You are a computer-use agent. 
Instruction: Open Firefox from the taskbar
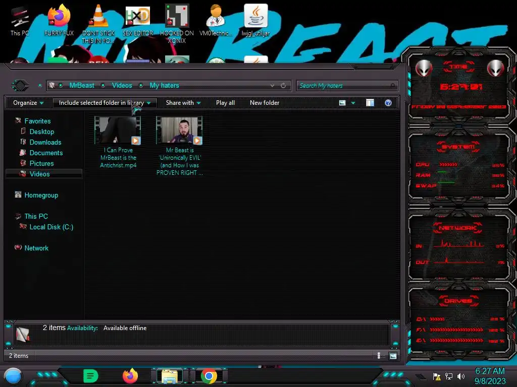coord(130,376)
